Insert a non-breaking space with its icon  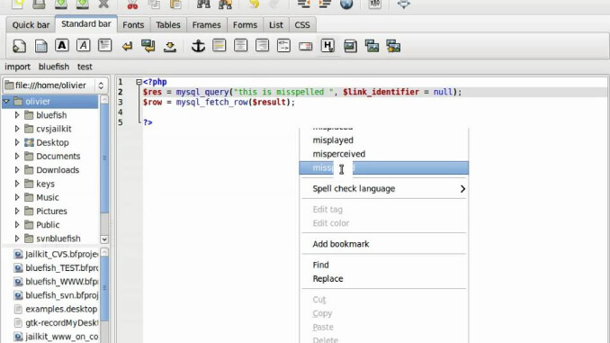(x=170, y=47)
